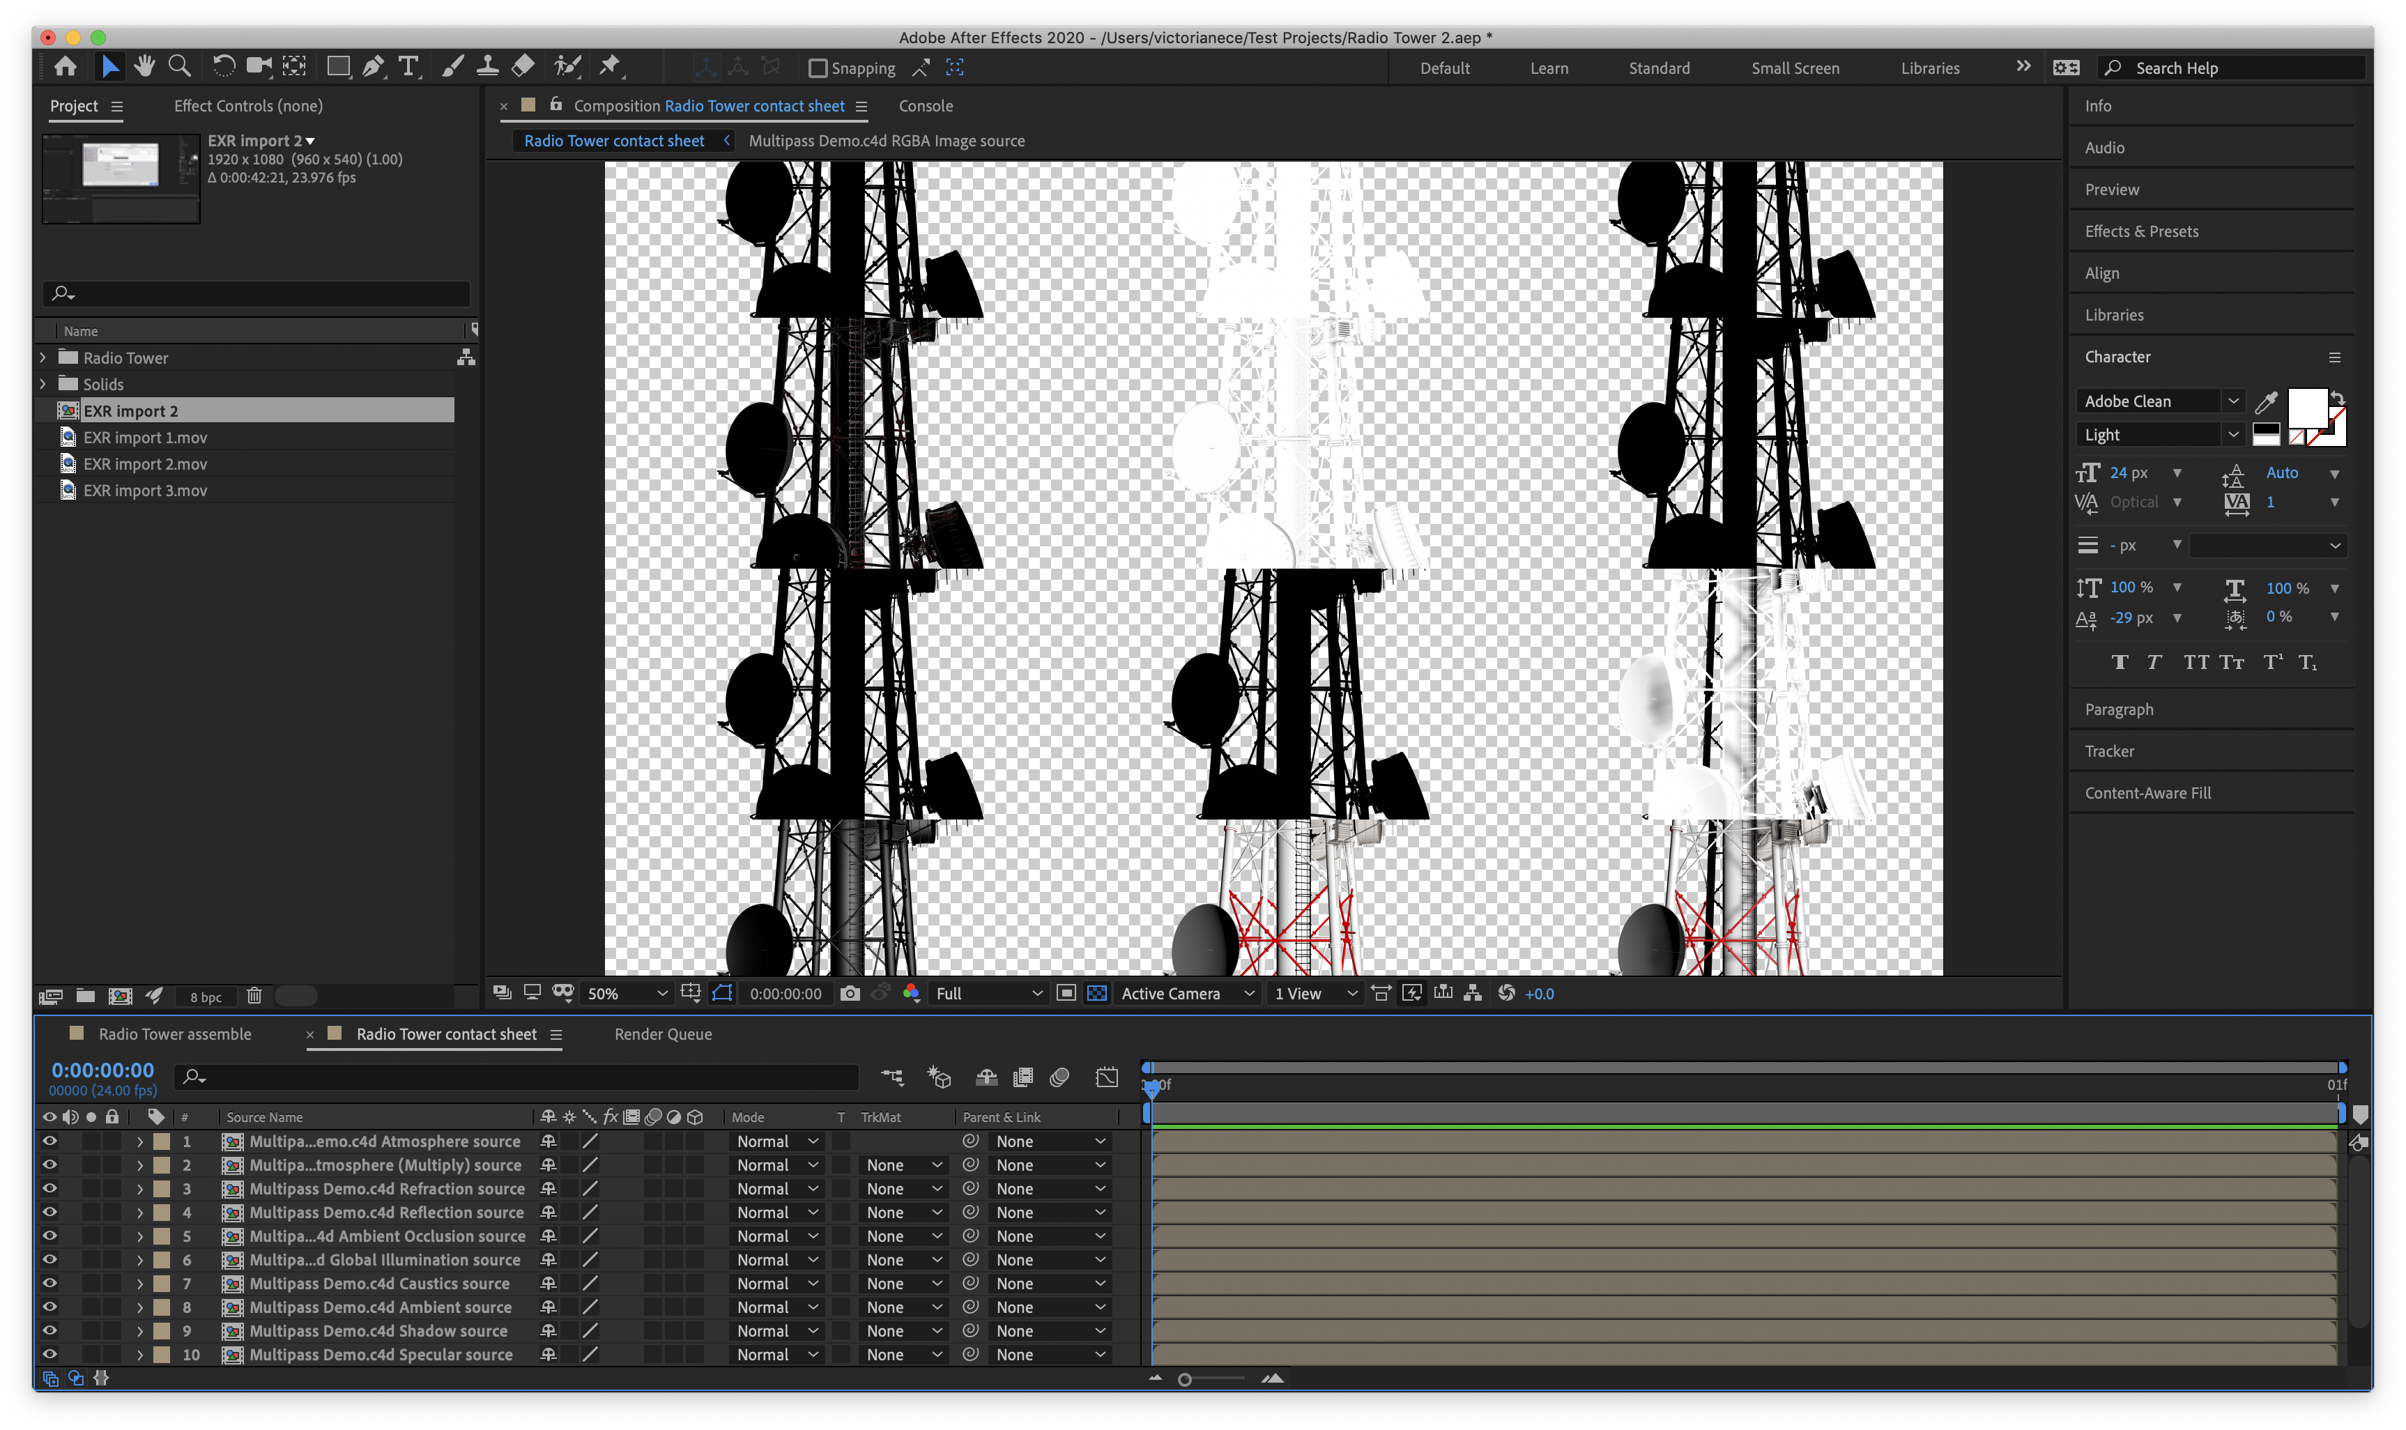The width and height of the screenshot is (2406, 1430).
Task: Toggle transparency grid in viewer
Action: [x=1096, y=994]
